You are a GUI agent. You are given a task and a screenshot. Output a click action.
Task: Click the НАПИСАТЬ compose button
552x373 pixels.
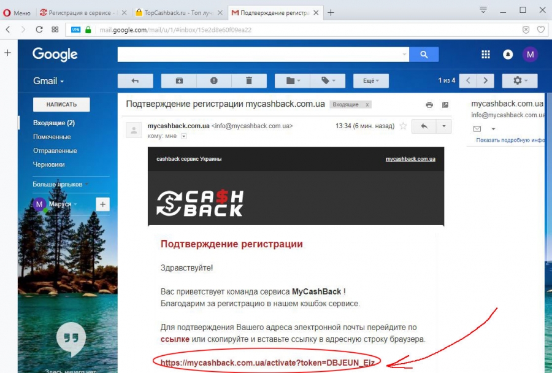[61, 105]
